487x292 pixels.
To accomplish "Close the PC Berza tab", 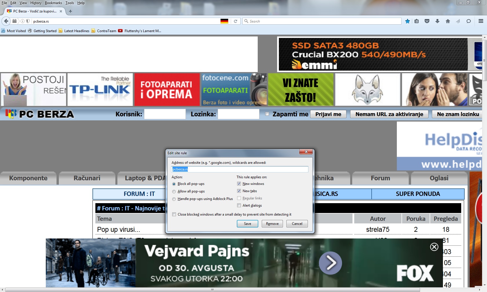I will [61, 11].
